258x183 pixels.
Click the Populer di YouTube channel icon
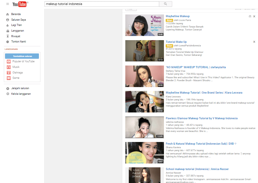pyautogui.click(x=9, y=61)
